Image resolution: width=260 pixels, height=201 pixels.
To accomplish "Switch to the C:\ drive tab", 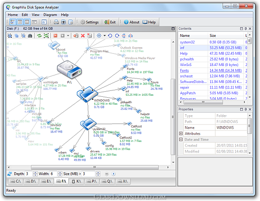I will [15, 181].
